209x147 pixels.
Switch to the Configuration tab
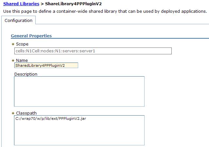click(18, 20)
